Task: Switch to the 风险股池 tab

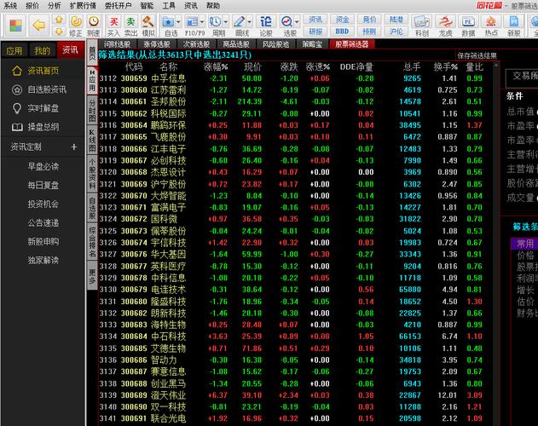Action: click(x=276, y=44)
